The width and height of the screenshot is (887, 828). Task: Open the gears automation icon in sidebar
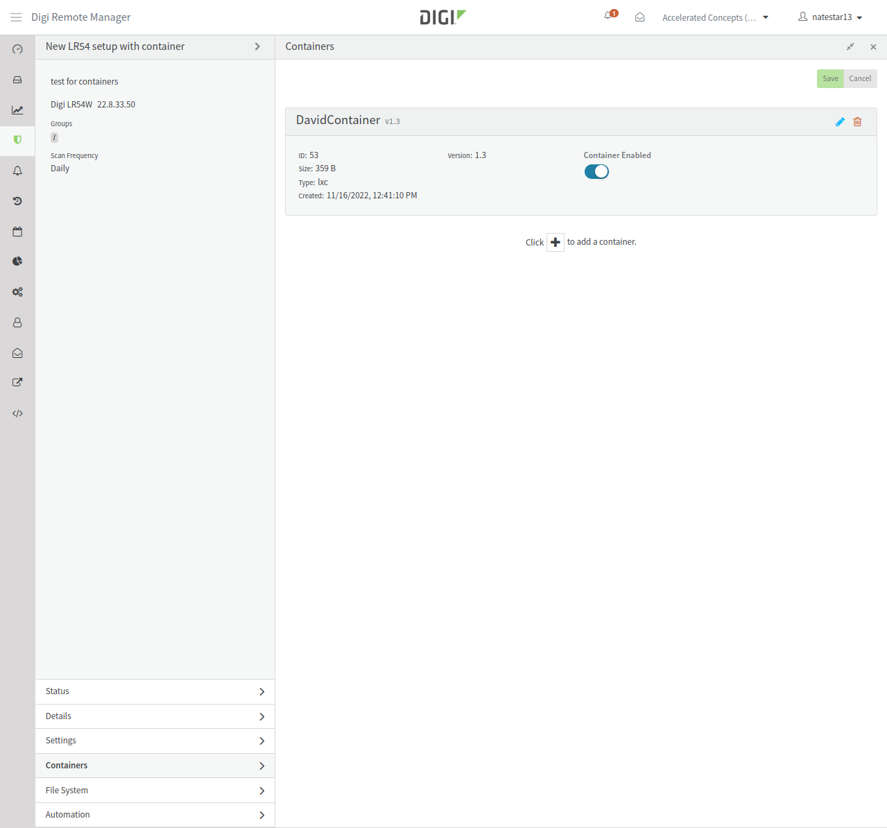click(x=17, y=292)
